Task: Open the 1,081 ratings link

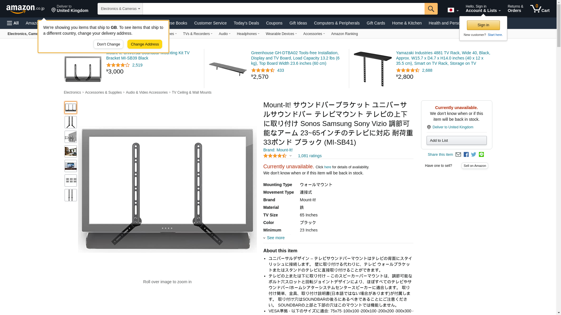Action: point(310,156)
